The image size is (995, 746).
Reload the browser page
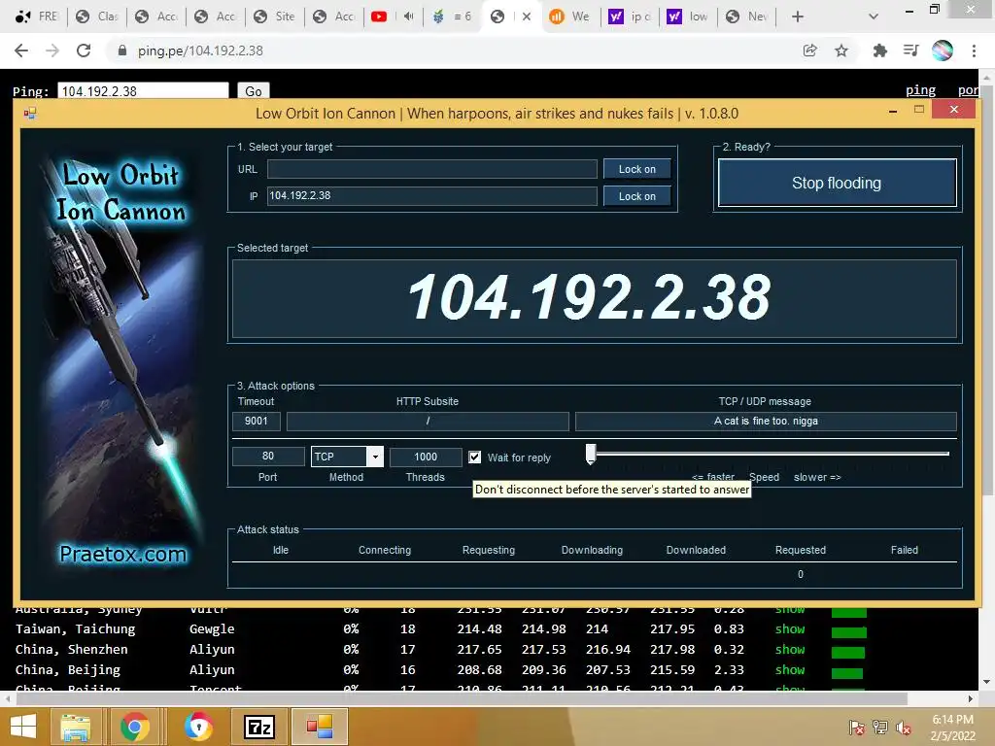click(x=84, y=51)
